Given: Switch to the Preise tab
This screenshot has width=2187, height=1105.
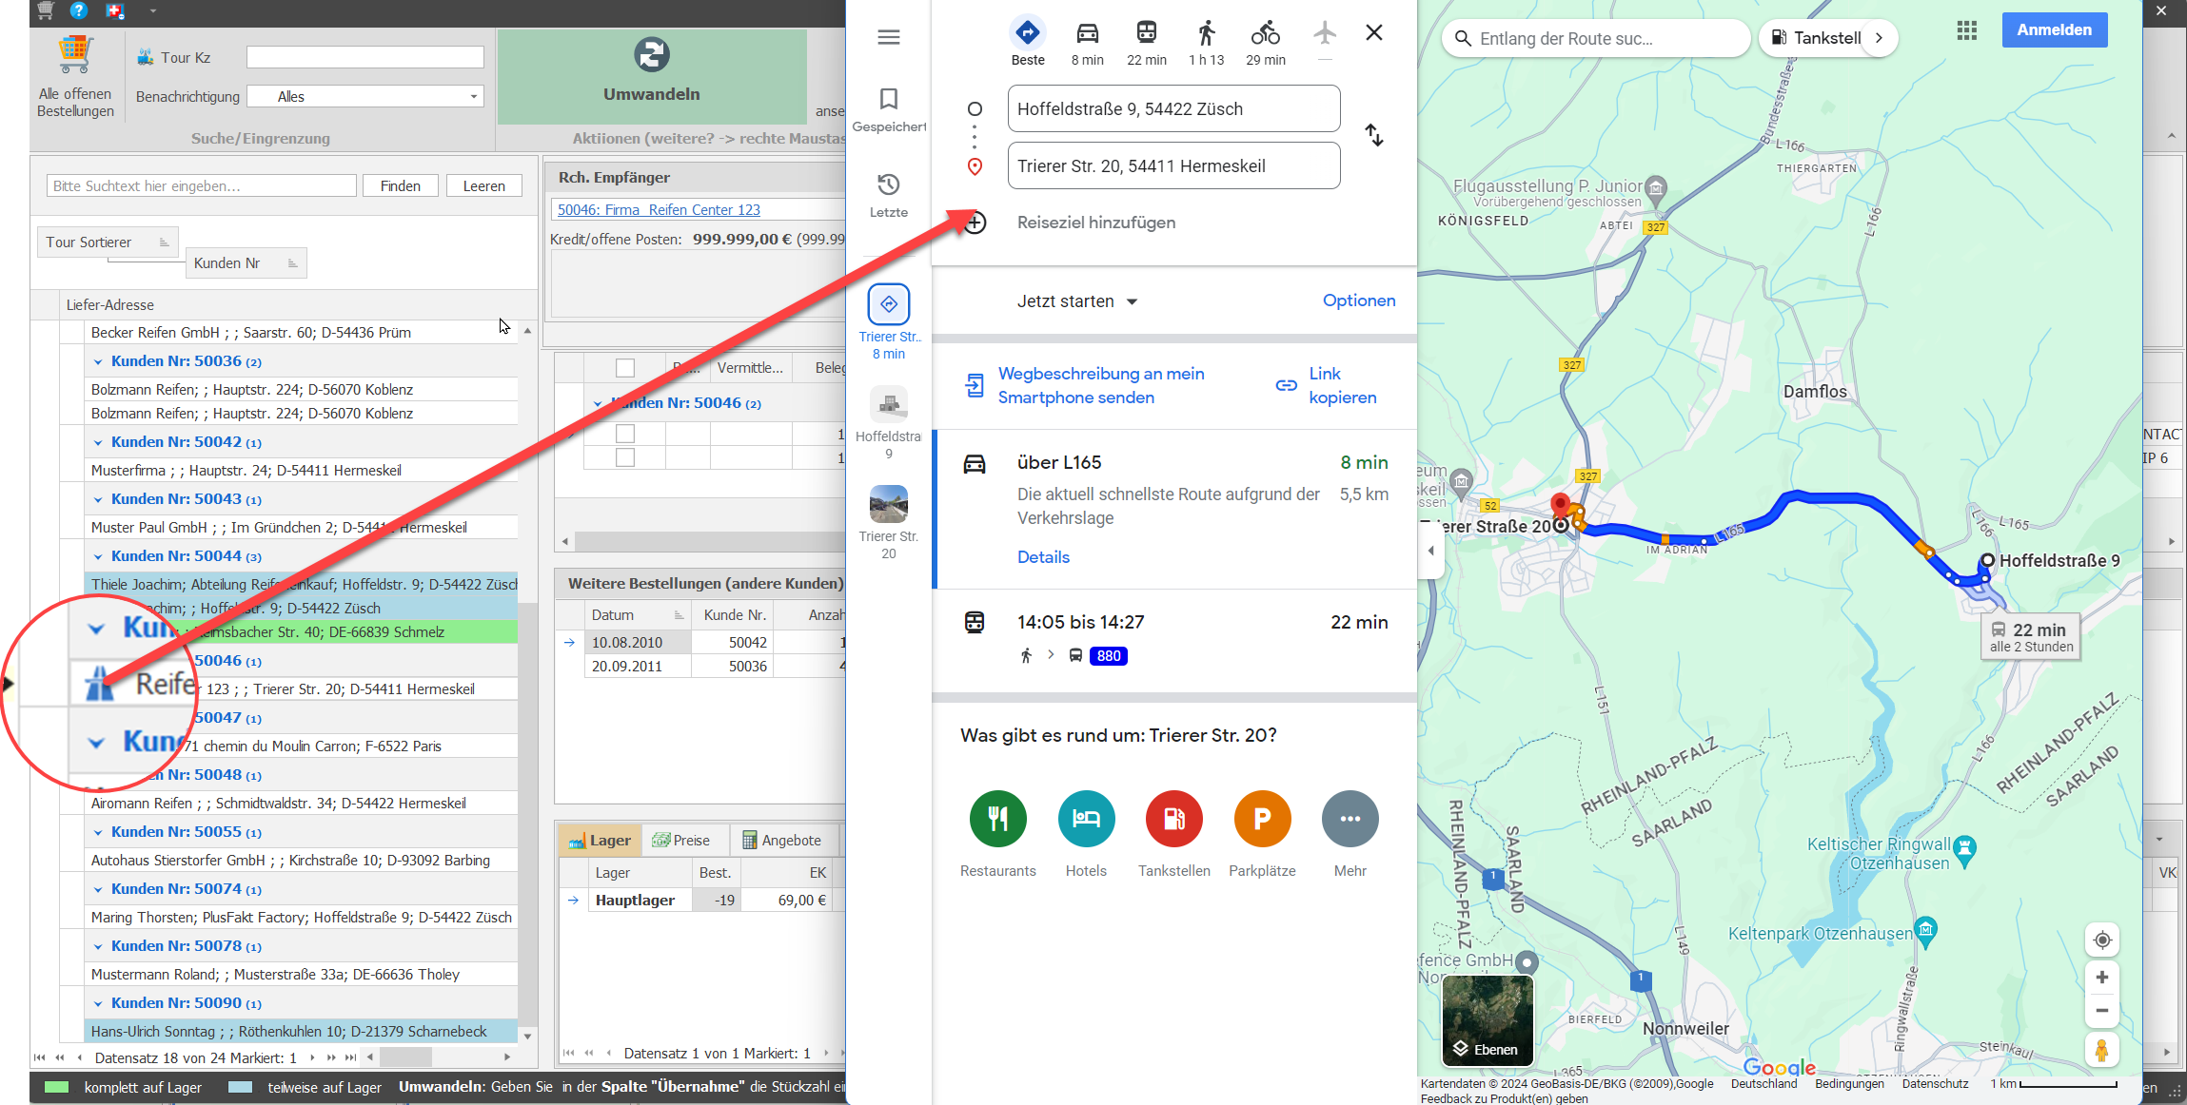Looking at the screenshot, I should (681, 841).
